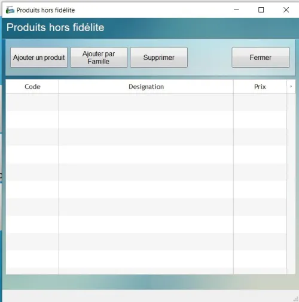Maximize the Produits hors fidélite window

(x=261, y=10)
